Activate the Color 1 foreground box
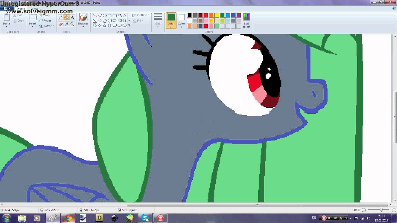Viewport: 397px width, 223px height. pos(171,20)
